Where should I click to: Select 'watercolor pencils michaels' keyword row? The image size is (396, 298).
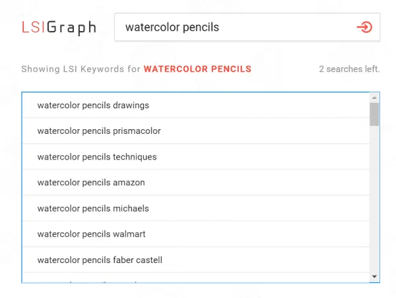[196, 208]
